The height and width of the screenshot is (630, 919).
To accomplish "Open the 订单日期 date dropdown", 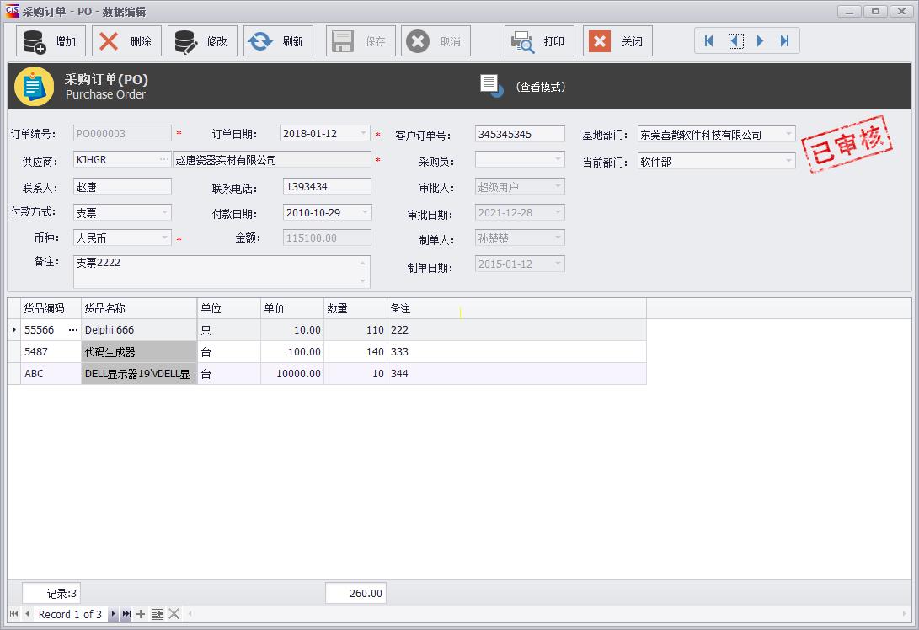I will (x=363, y=134).
